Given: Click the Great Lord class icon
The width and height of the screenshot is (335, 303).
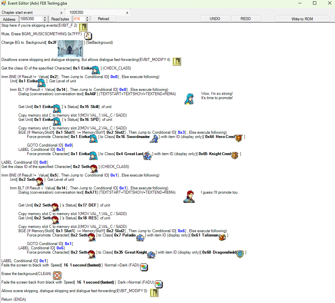Looking at the screenshot, I should point(147,155).
